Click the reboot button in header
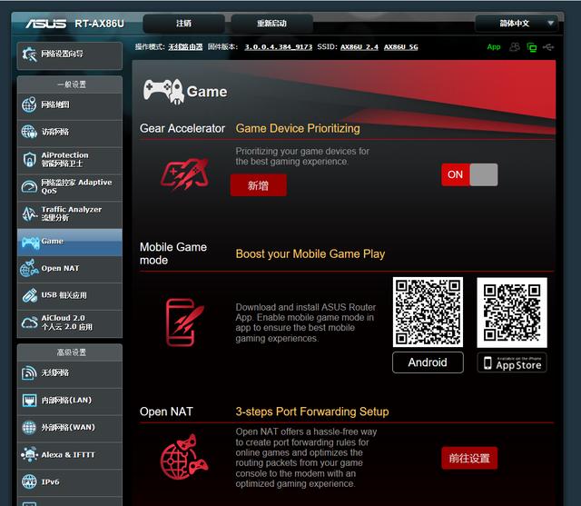The width and height of the screenshot is (581, 506). click(x=272, y=24)
